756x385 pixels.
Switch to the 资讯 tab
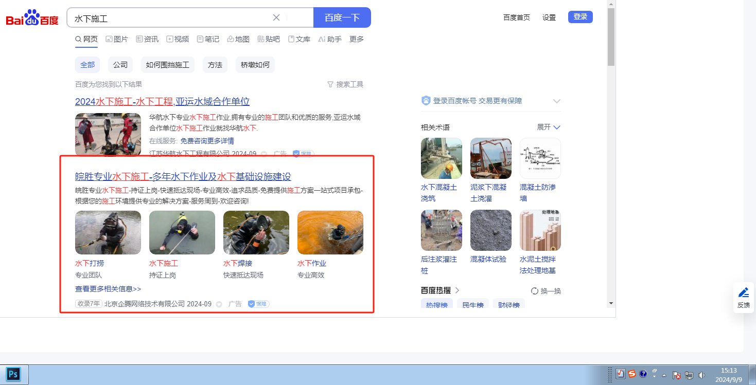[x=147, y=39]
